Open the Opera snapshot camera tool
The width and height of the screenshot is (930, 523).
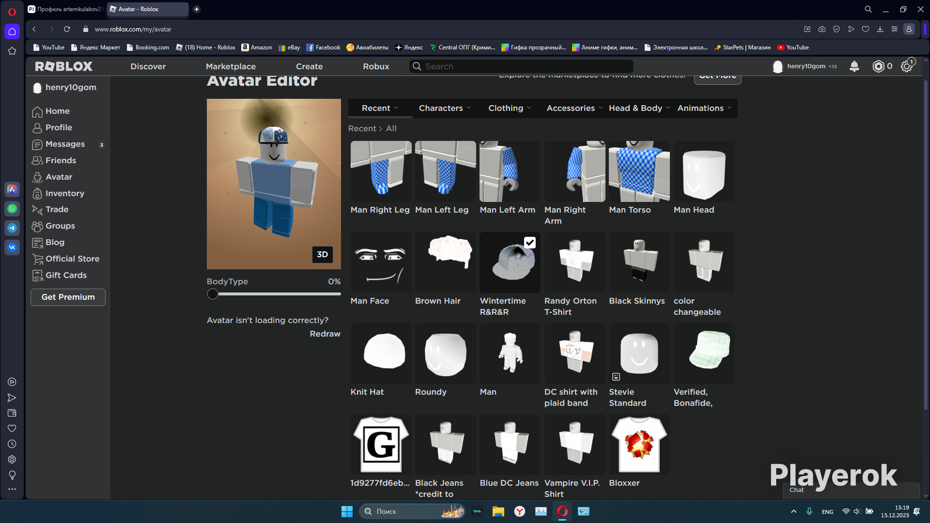822,29
